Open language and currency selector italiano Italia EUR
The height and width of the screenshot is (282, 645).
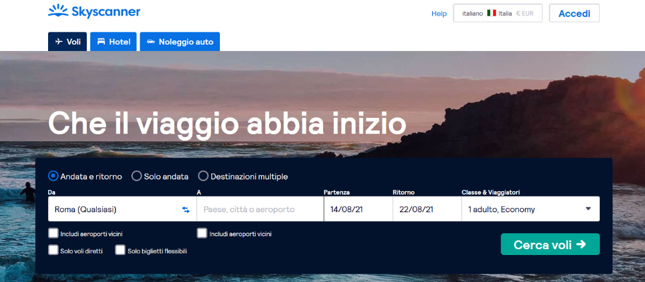pos(498,13)
